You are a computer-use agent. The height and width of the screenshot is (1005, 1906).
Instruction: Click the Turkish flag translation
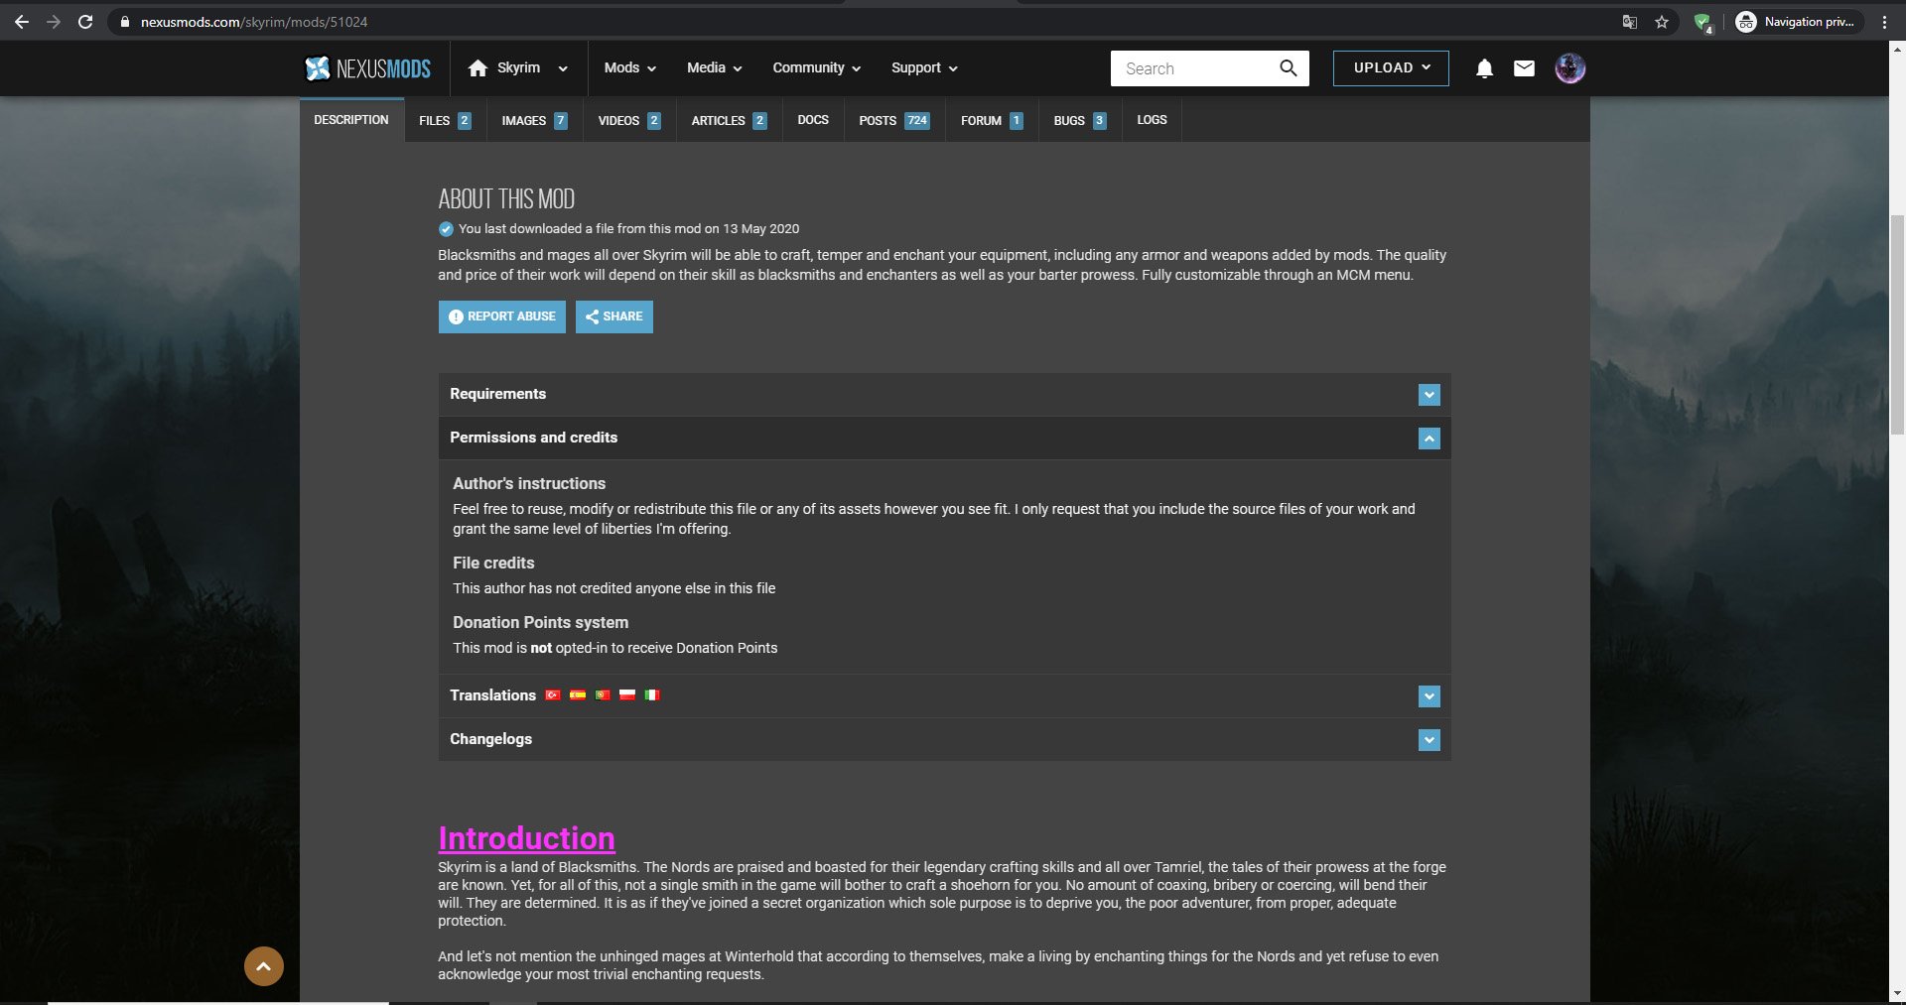coord(553,695)
